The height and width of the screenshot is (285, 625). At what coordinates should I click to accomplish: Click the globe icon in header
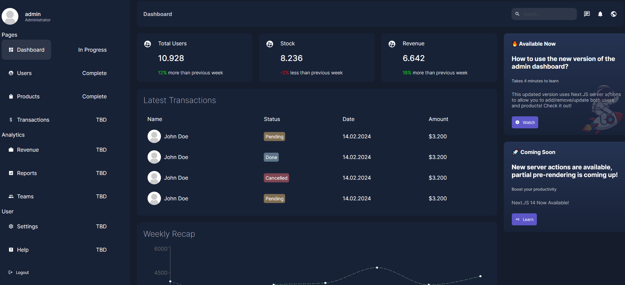coord(613,14)
